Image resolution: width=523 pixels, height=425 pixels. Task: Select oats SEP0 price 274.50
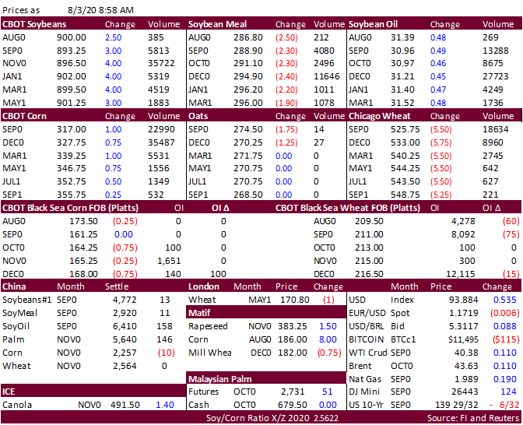pos(247,129)
